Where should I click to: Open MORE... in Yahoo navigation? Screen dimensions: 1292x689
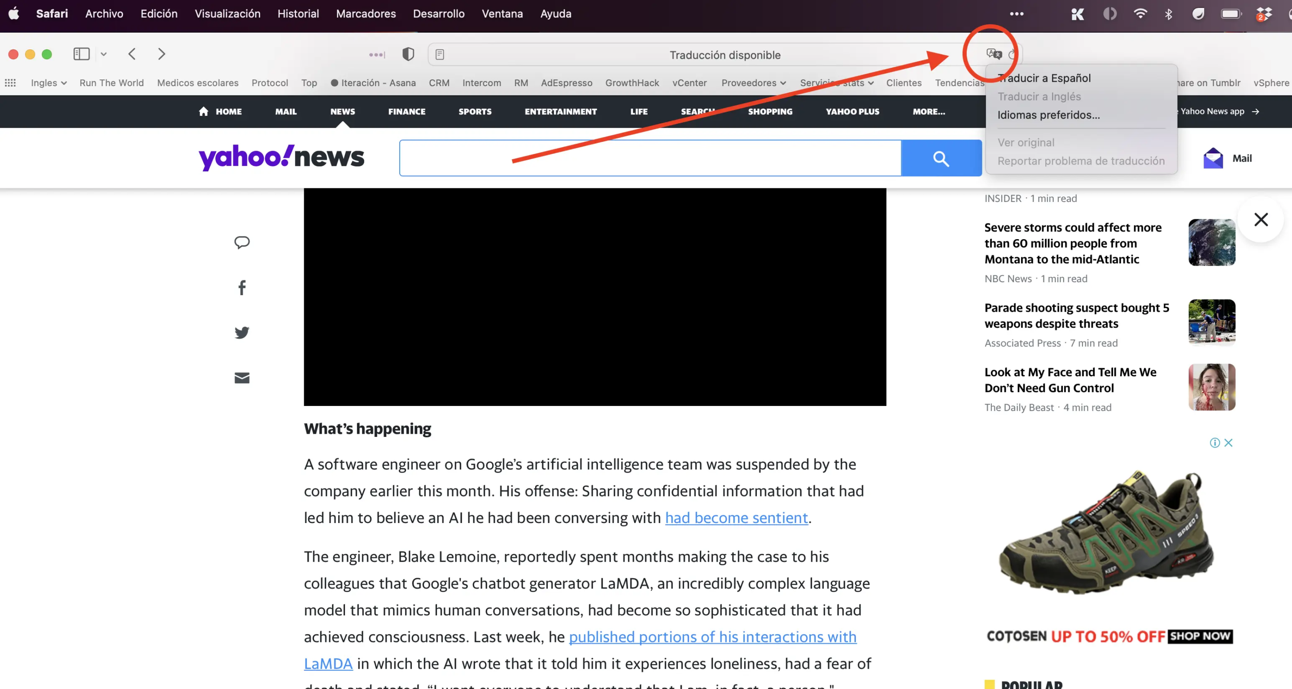928,111
